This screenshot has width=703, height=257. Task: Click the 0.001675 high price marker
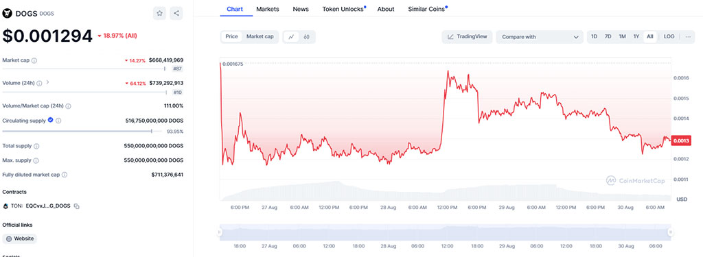click(233, 64)
